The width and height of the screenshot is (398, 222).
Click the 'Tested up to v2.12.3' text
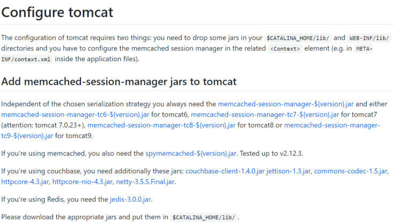[271, 154]
